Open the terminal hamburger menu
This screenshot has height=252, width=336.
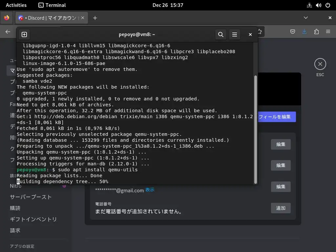point(234,34)
